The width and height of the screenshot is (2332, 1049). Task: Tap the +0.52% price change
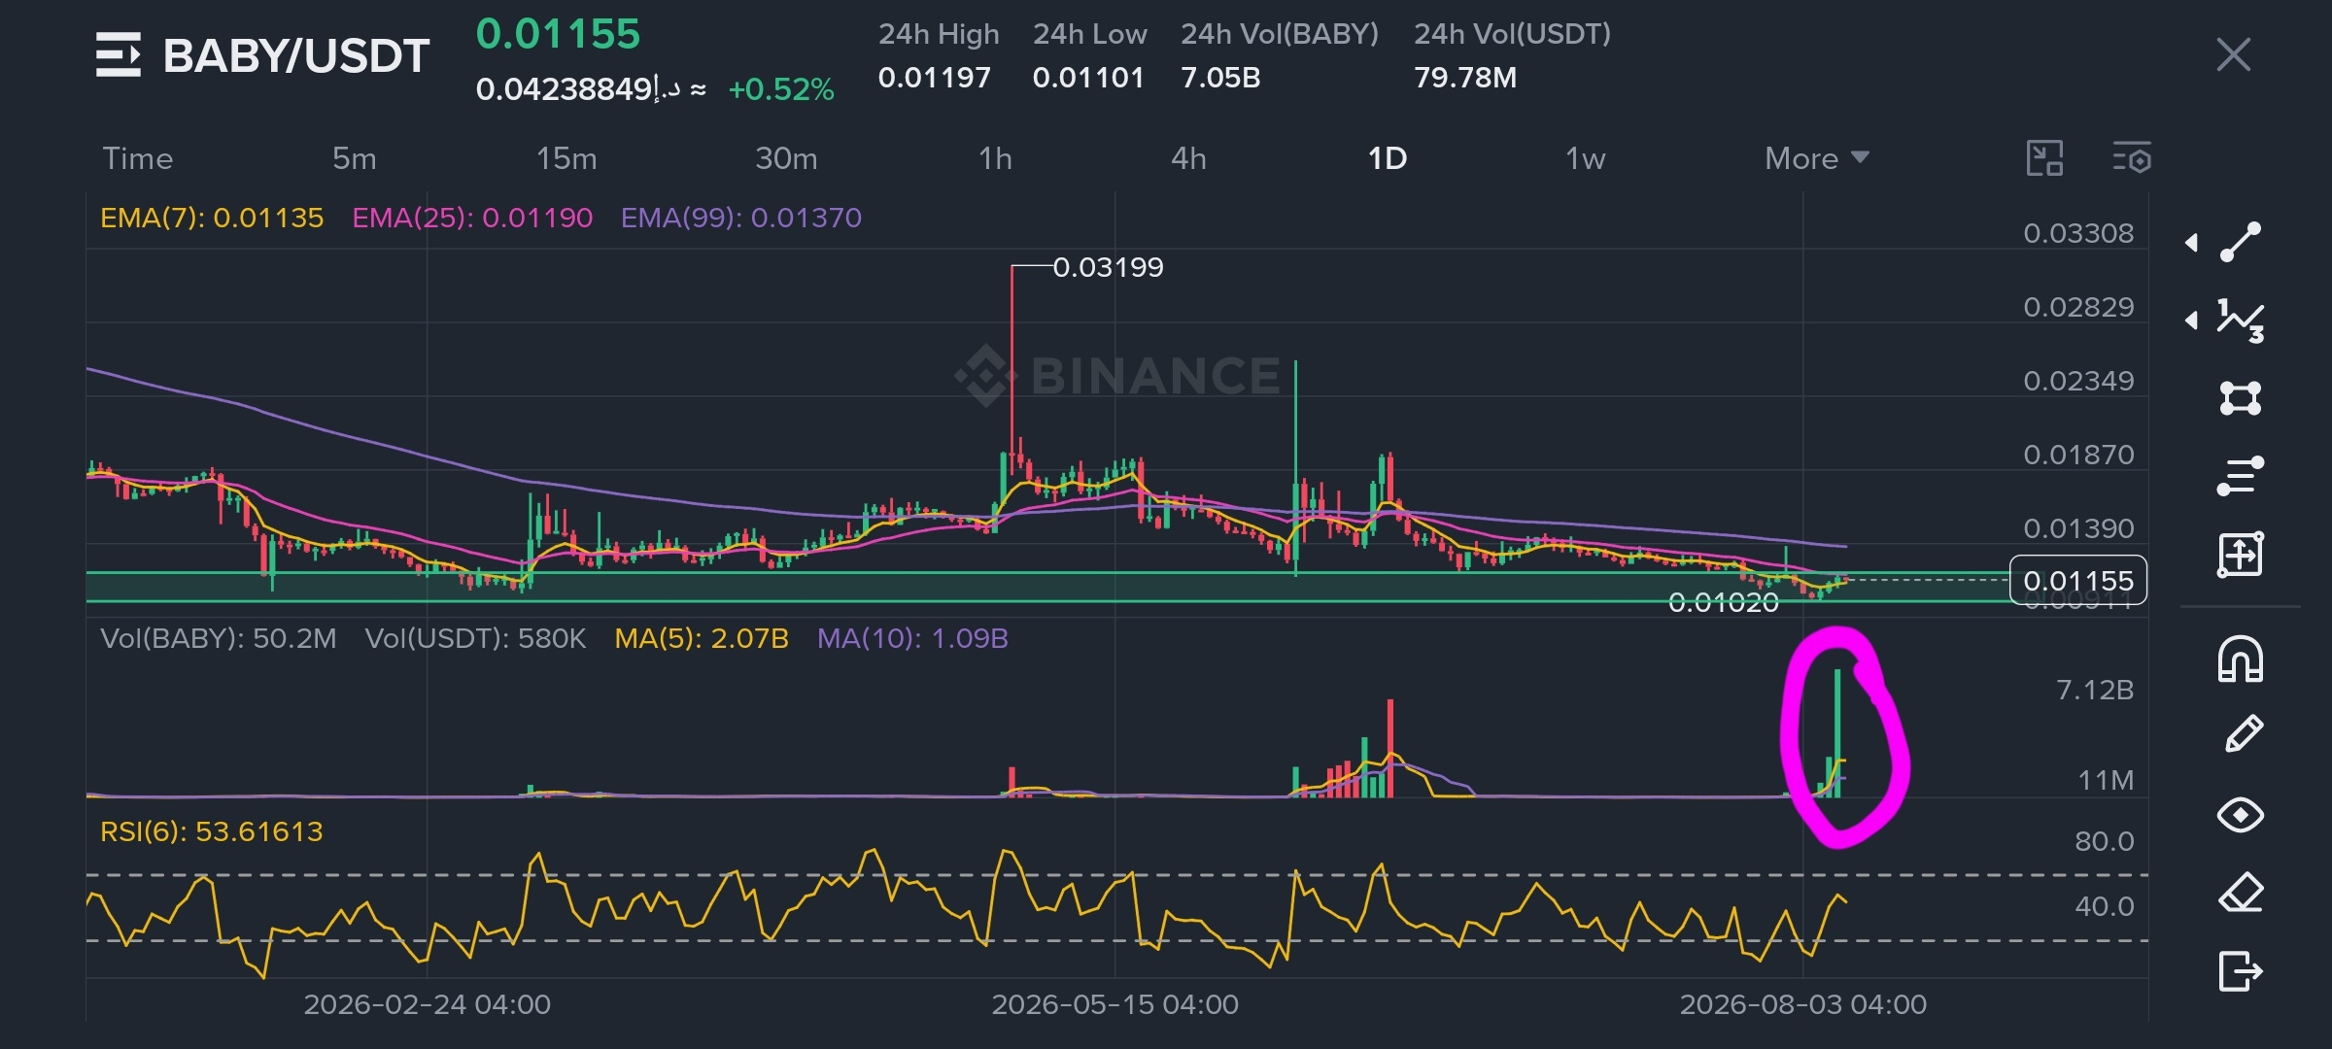click(x=781, y=89)
